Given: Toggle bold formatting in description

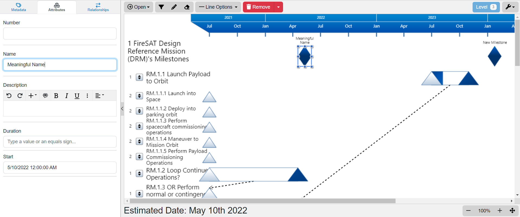Looking at the screenshot, I should (56, 96).
